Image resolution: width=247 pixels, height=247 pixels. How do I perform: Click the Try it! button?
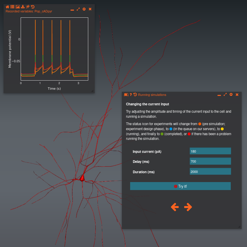coord(180,186)
